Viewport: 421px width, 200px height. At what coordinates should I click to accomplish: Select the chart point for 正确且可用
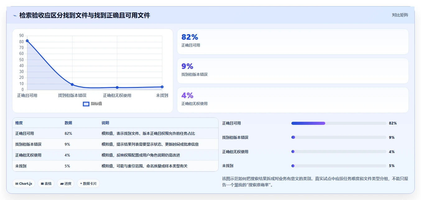pyautogui.click(x=27, y=41)
